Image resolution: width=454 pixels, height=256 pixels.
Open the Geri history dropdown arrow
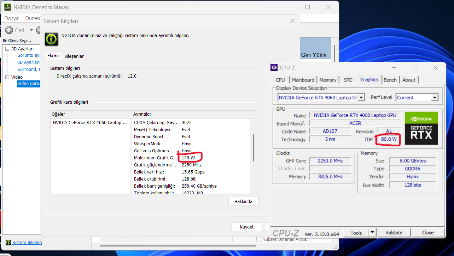(x=31, y=30)
